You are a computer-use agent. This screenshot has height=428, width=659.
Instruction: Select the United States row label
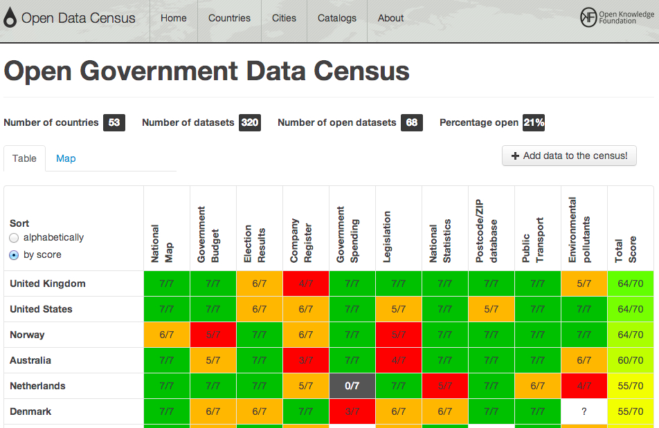[41, 309]
